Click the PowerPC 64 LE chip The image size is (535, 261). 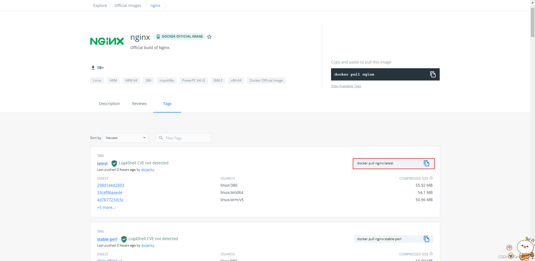tap(194, 81)
